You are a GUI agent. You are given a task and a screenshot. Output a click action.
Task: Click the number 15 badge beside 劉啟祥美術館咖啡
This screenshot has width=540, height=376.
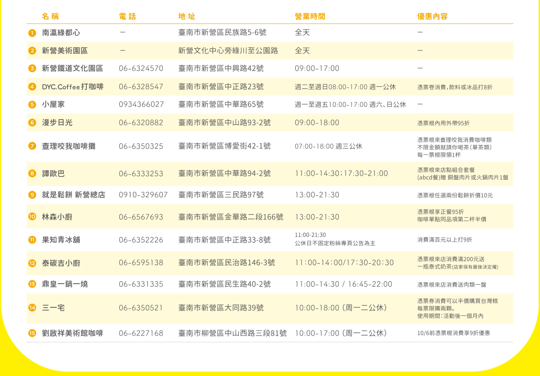click(x=32, y=333)
